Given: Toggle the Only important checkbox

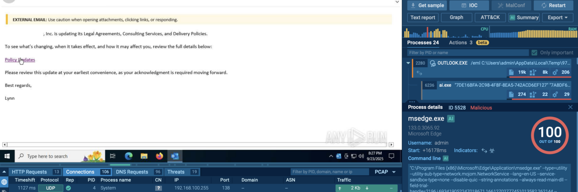Looking at the screenshot, I should click(534, 53).
